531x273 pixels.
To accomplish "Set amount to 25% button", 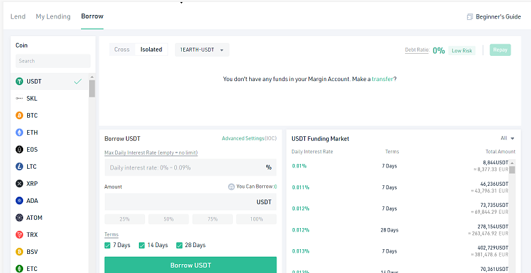I will [125, 219].
